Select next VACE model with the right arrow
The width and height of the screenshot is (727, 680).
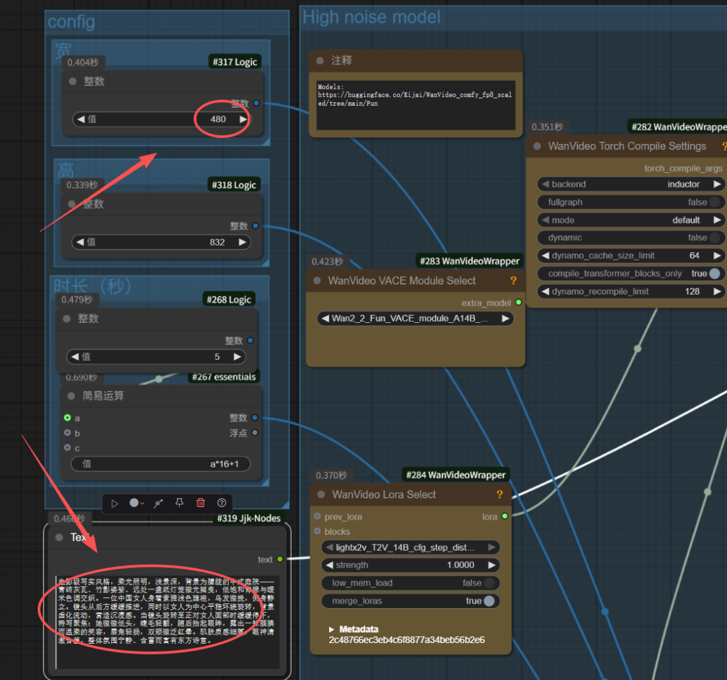506,319
